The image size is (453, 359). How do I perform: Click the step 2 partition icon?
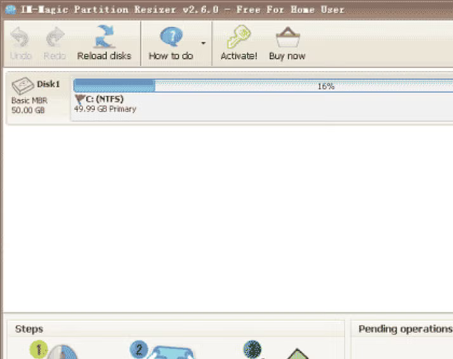172,353
